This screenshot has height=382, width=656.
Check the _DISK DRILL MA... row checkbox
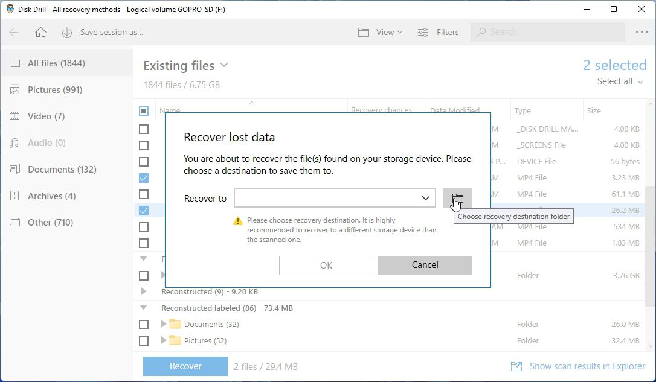(144, 129)
